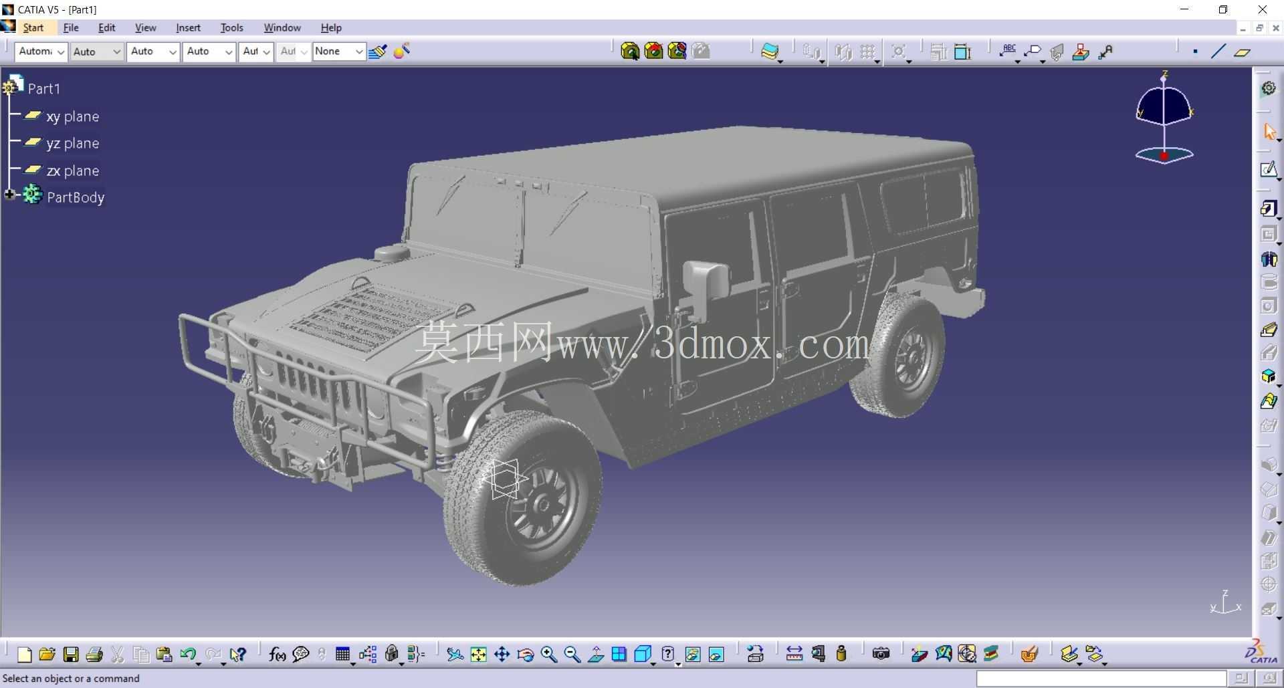Screen dimensions: 1284x688
Task: Open the Undo history dropdown arrow
Action: 199,663
